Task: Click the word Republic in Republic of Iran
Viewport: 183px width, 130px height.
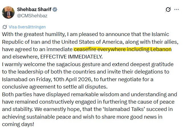Action: (12, 42)
